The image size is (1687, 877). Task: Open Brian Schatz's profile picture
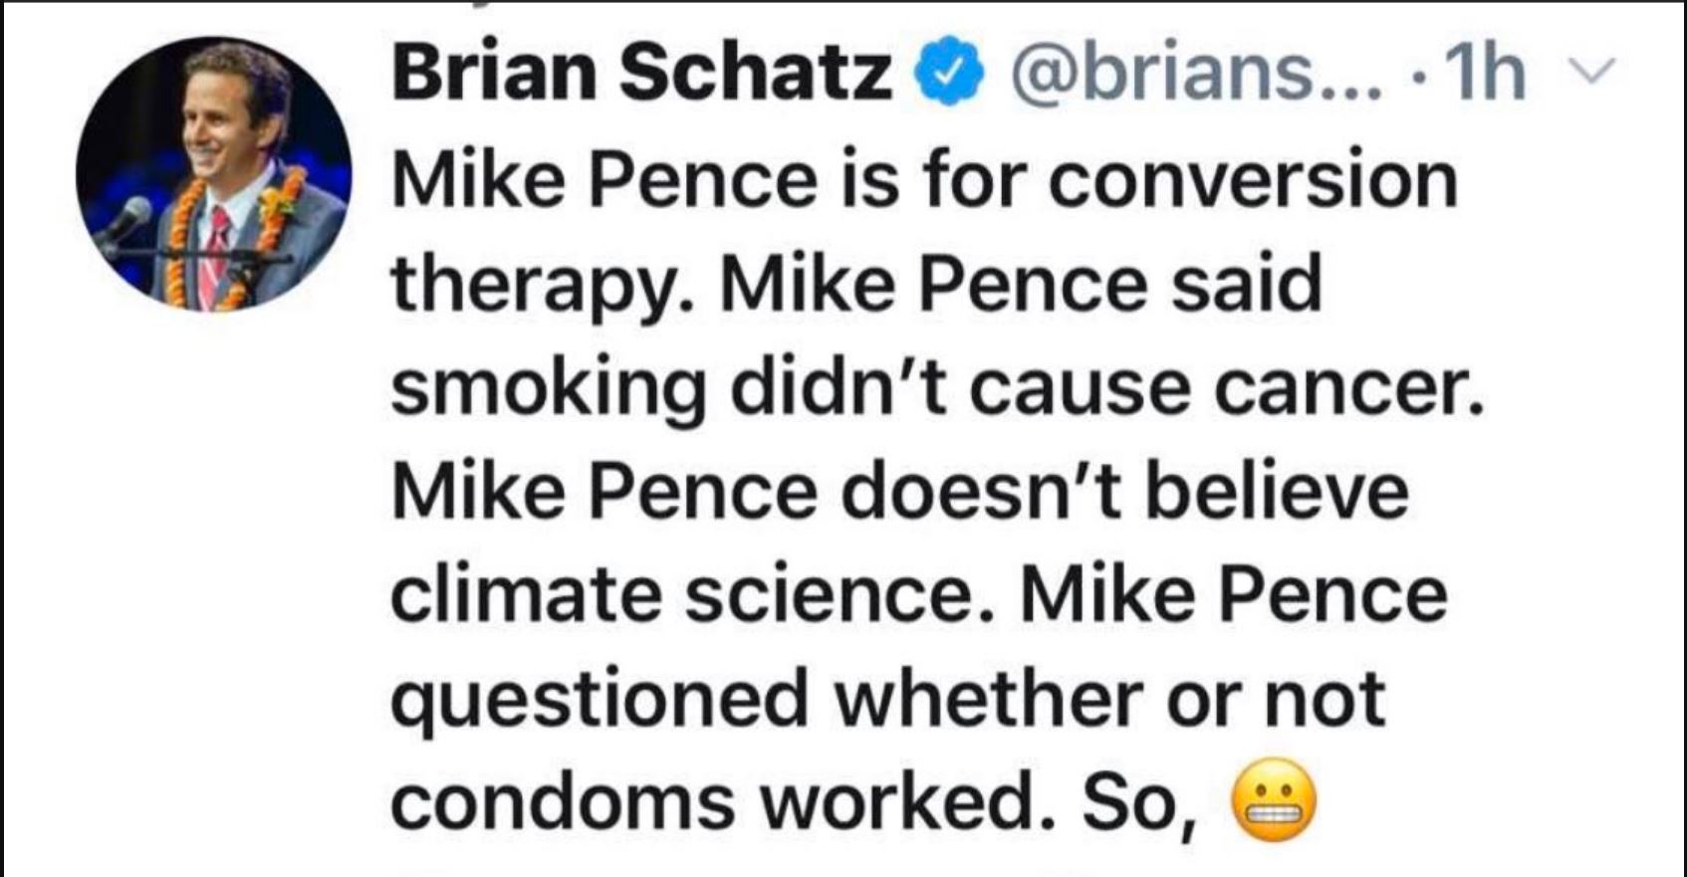[x=214, y=175]
